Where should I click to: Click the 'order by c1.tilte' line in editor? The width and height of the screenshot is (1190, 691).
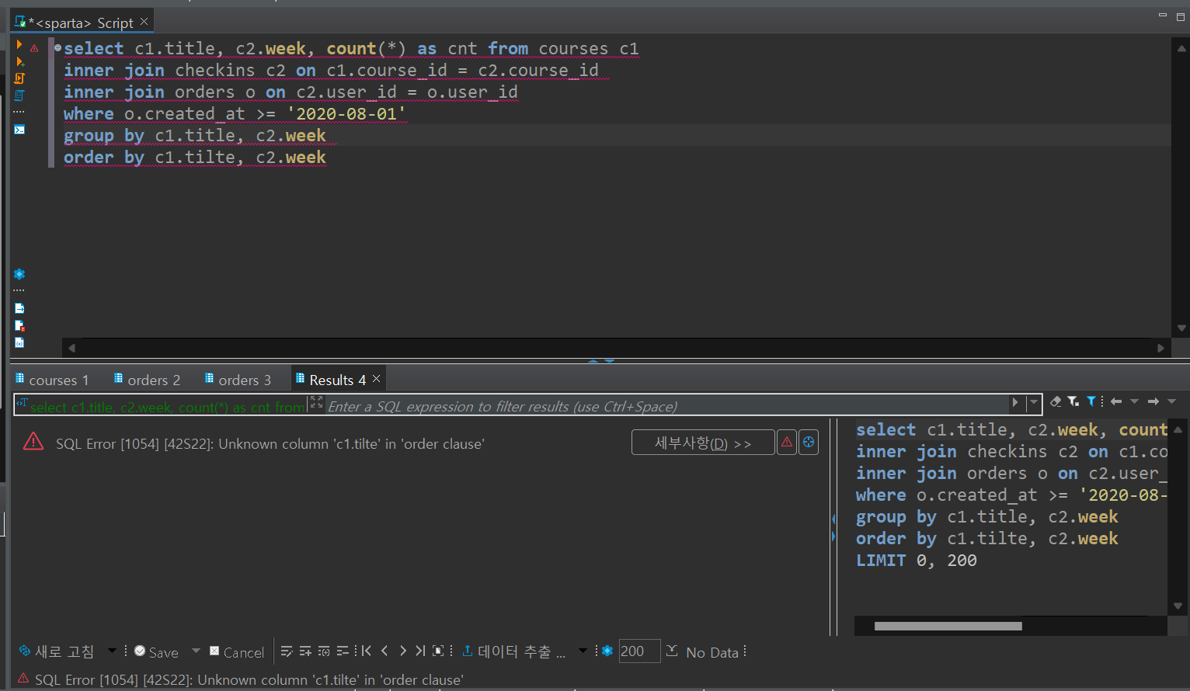(x=195, y=158)
